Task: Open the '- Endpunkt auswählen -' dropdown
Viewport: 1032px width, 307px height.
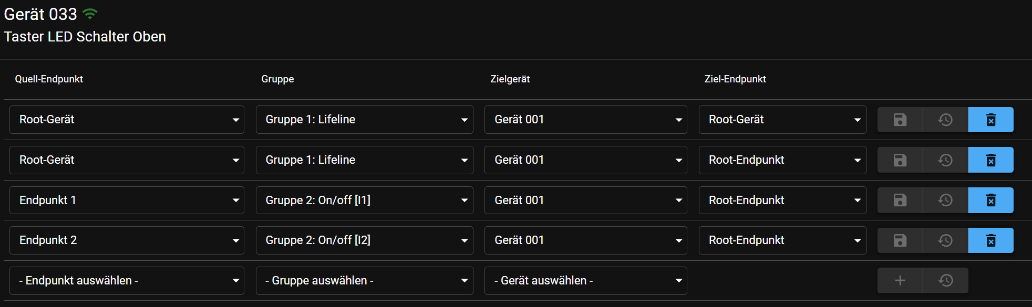Action: tap(127, 281)
